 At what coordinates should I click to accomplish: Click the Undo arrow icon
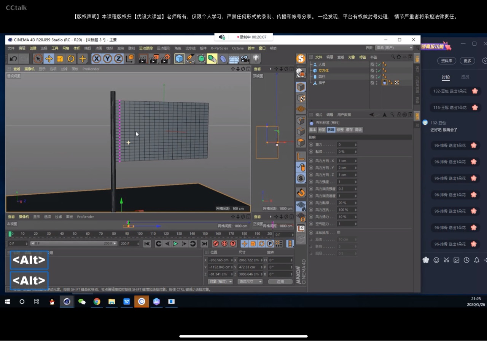[13, 59]
